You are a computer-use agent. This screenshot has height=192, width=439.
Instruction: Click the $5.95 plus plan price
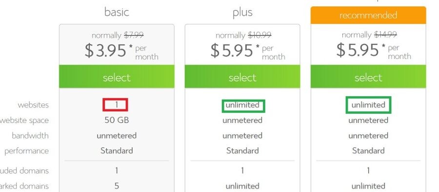click(232, 51)
